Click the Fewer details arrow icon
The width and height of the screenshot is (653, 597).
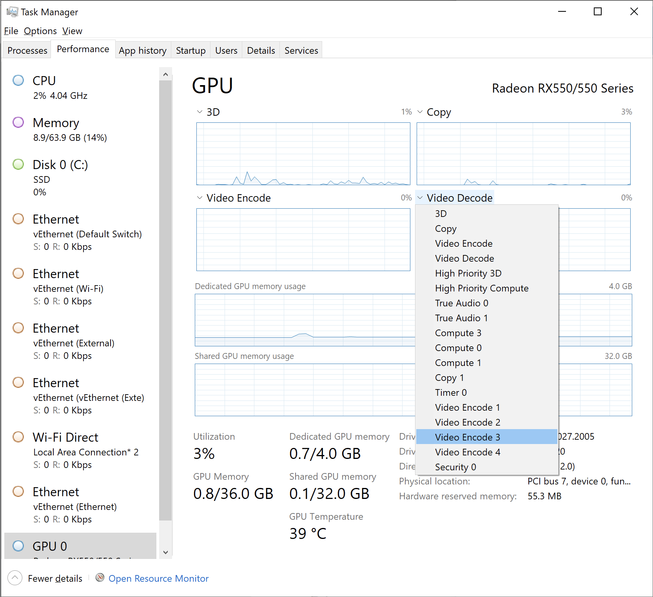[x=15, y=578]
